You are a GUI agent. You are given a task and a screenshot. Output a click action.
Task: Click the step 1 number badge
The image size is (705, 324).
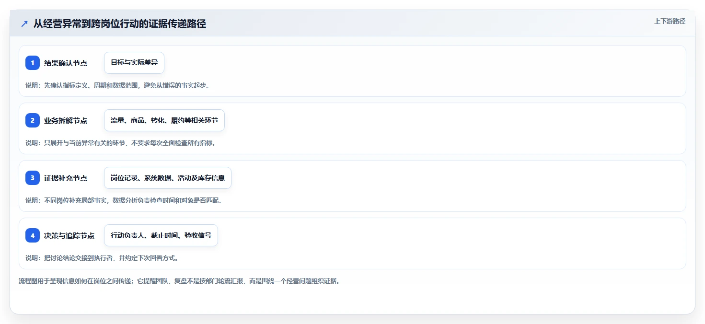click(x=33, y=63)
